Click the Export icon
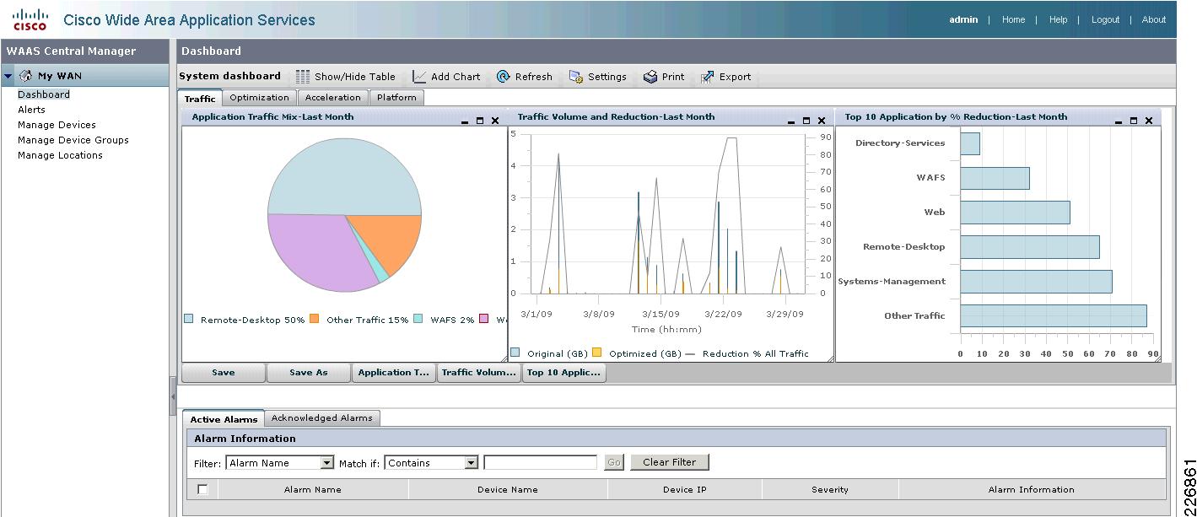The image size is (1197, 517). (708, 77)
